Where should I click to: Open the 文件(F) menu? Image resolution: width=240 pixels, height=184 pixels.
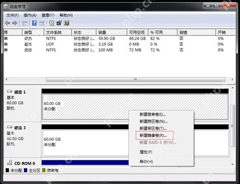pos(12,15)
